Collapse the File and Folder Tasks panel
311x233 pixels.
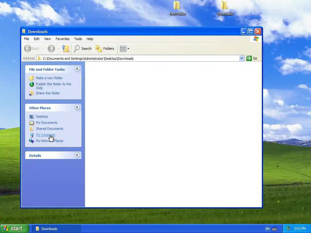[77, 69]
